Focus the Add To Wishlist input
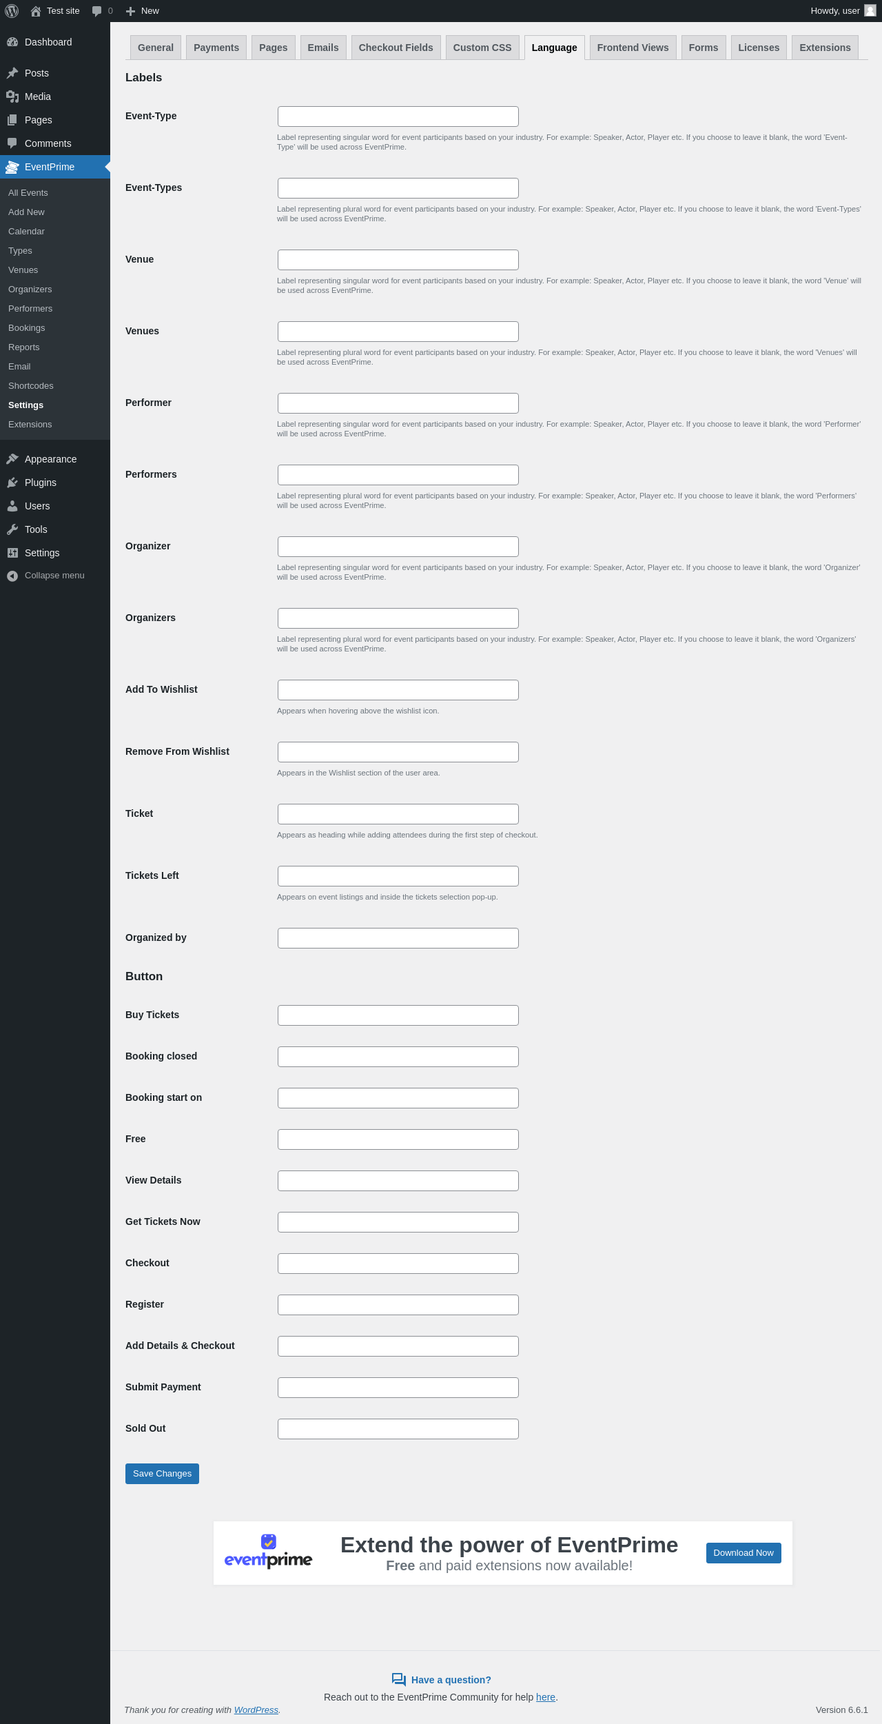882x1724 pixels. (x=398, y=690)
